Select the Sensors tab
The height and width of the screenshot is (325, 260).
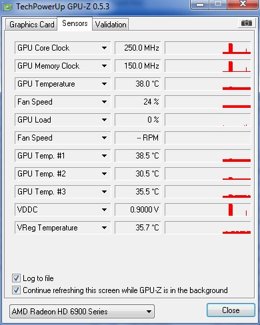click(75, 23)
